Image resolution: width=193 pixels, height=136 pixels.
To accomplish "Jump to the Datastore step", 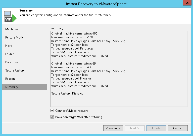I will pyautogui.click(x=11, y=62).
